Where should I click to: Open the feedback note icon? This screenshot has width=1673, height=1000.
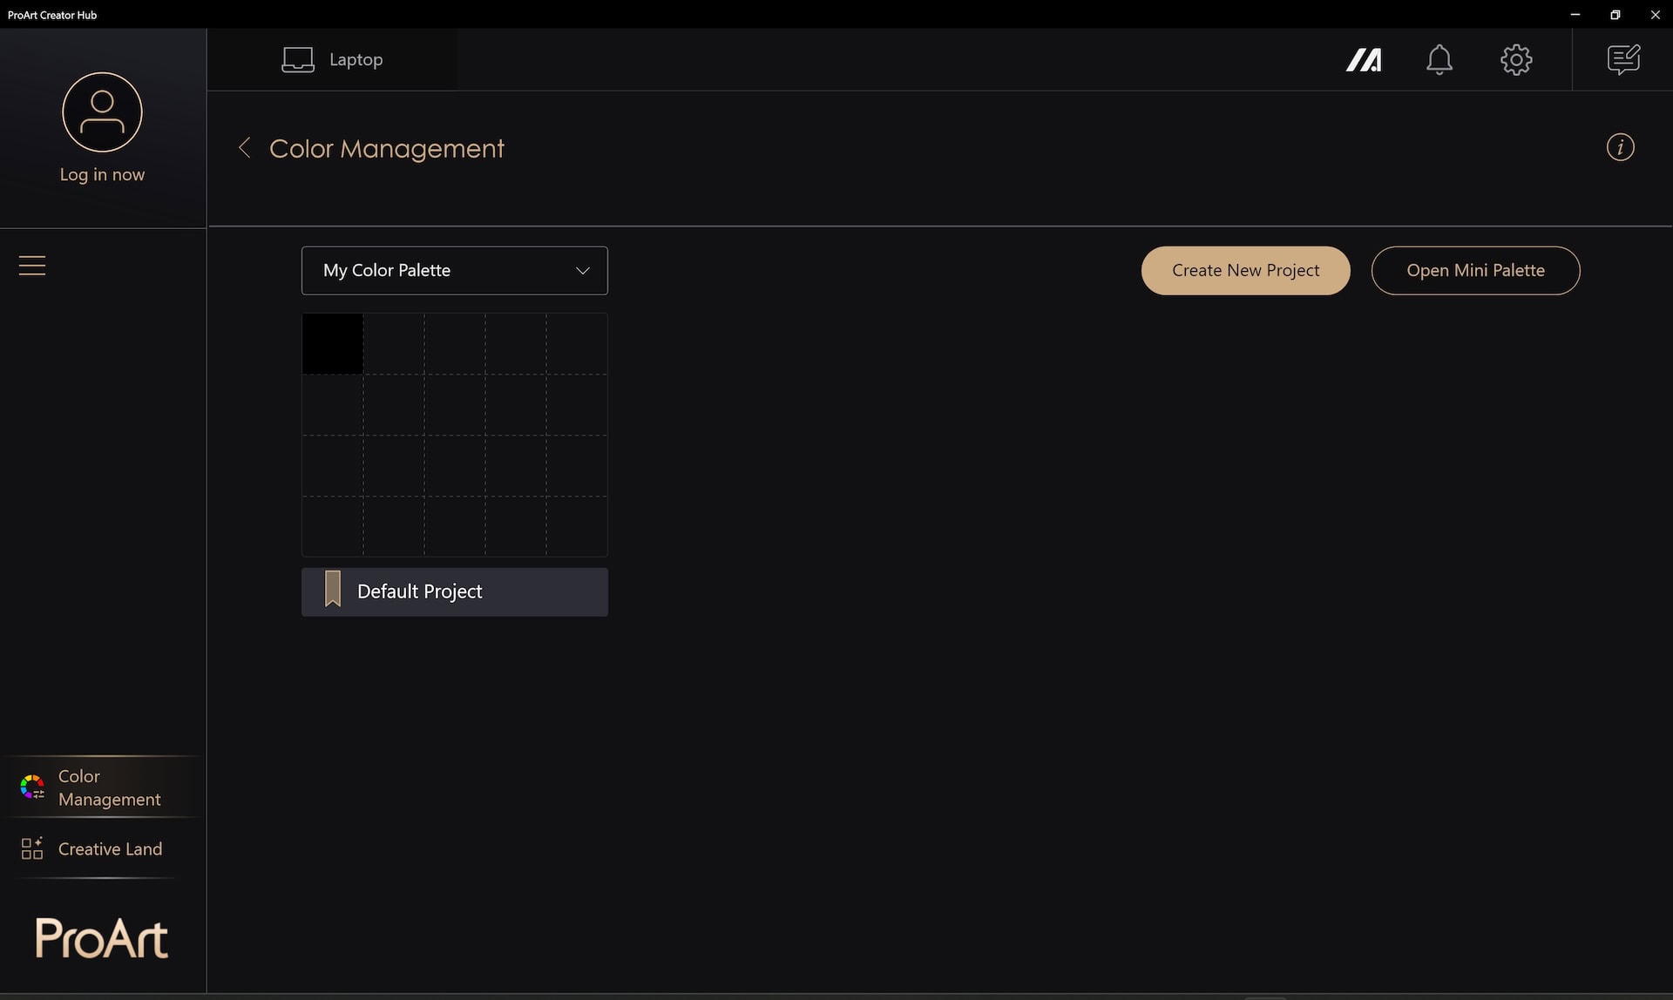pos(1623,60)
